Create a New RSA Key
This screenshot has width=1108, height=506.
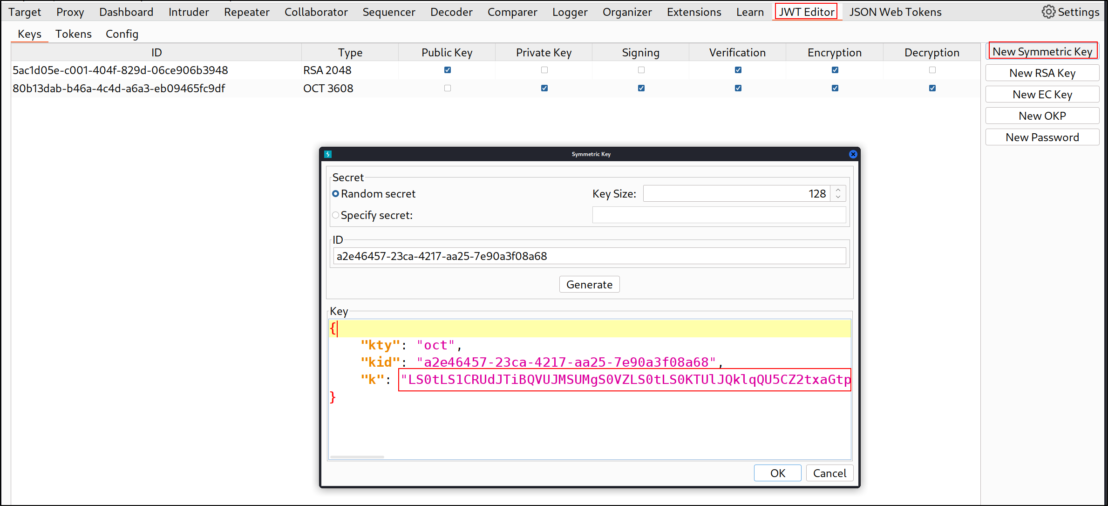1042,73
